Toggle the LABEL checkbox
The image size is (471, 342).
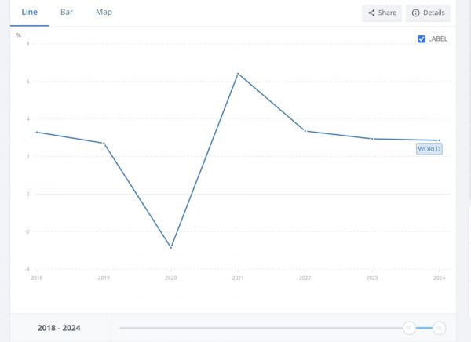click(422, 38)
